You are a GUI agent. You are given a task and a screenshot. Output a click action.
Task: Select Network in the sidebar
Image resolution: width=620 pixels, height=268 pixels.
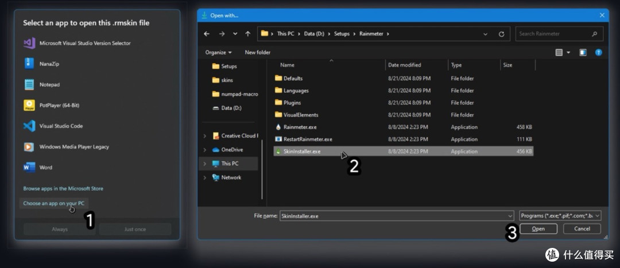click(x=227, y=177)
